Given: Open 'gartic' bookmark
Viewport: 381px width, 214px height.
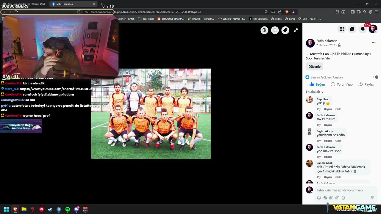Looking at the screenshot, I should 290,19.
